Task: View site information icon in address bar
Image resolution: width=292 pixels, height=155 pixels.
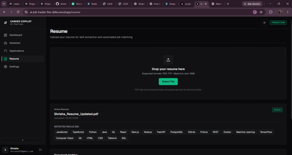Action: (26, 12)
